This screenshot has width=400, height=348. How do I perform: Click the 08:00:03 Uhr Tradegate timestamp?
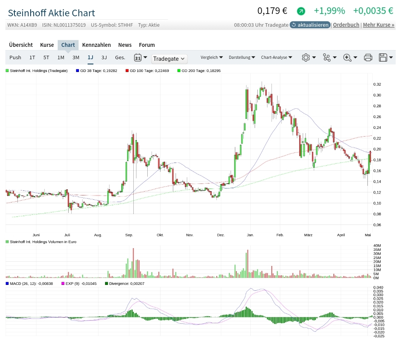[261, 25]
